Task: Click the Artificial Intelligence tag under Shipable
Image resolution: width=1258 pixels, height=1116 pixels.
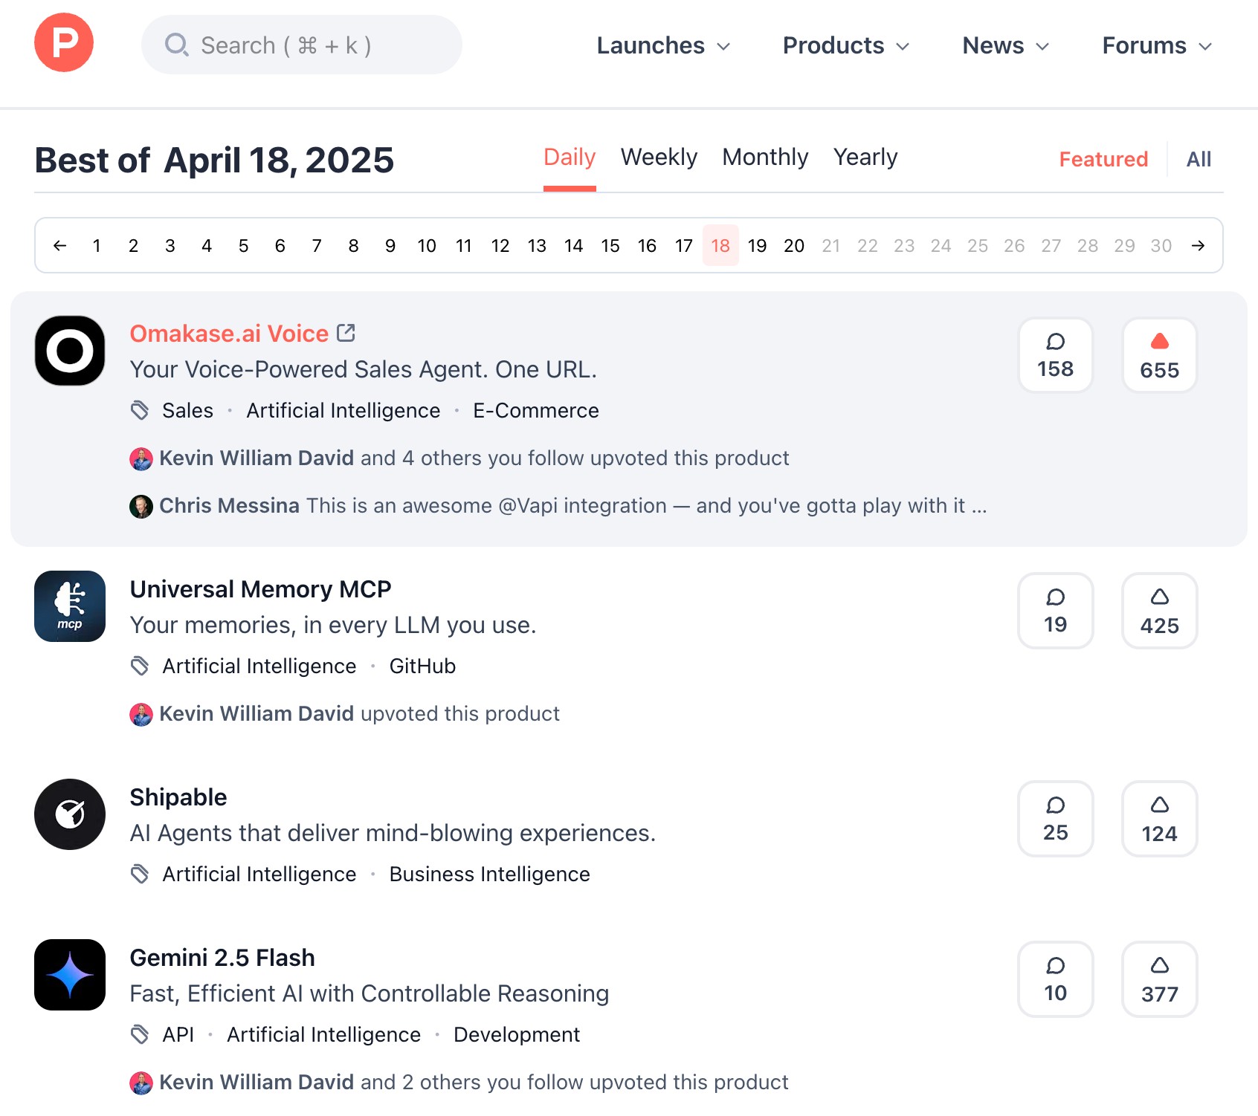Action: [x=258, y=874]
